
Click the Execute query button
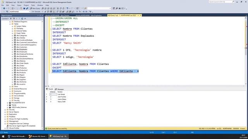click(x=36, y=12)
